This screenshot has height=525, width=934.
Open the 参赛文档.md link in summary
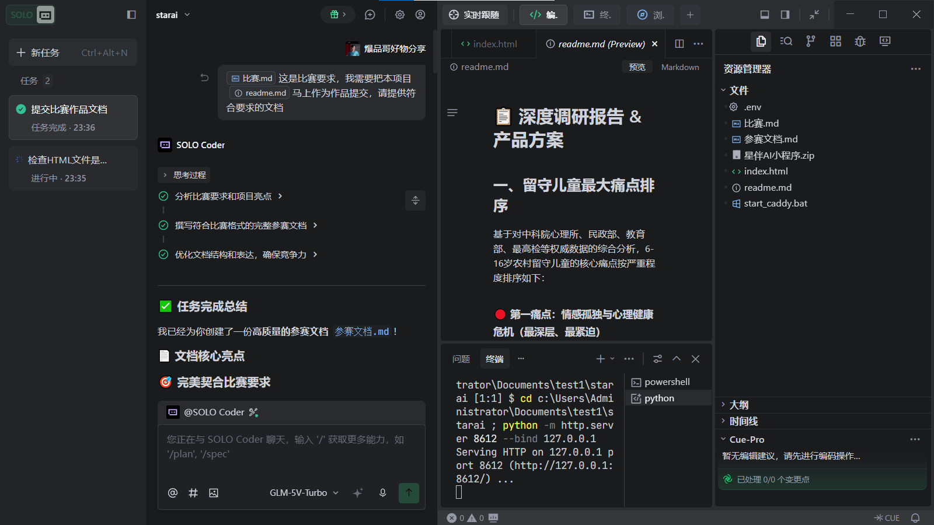point(362,331)
